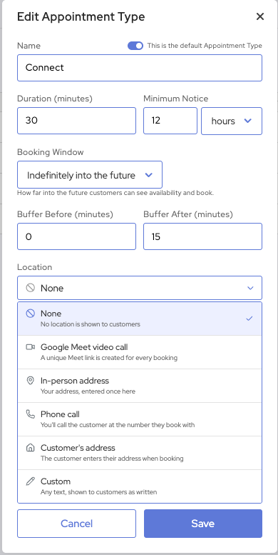Click the chevron arrow in Location field
This screenshot has width=278, height=555.
250,288
